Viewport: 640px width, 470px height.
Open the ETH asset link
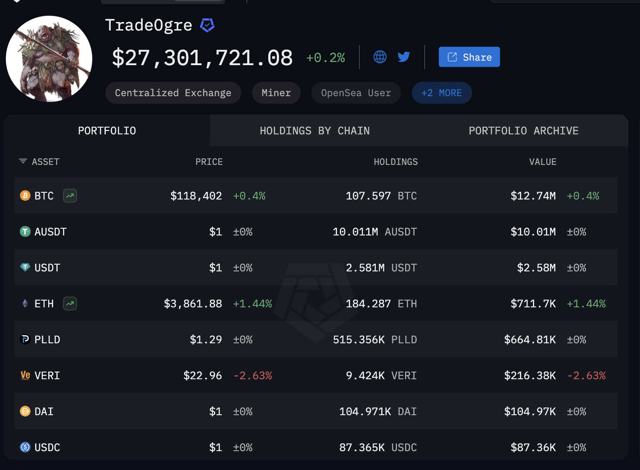[x=44, y=304]
